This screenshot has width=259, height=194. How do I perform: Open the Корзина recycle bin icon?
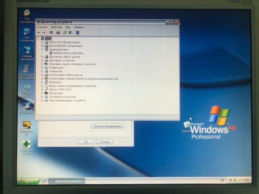[187, 125]
